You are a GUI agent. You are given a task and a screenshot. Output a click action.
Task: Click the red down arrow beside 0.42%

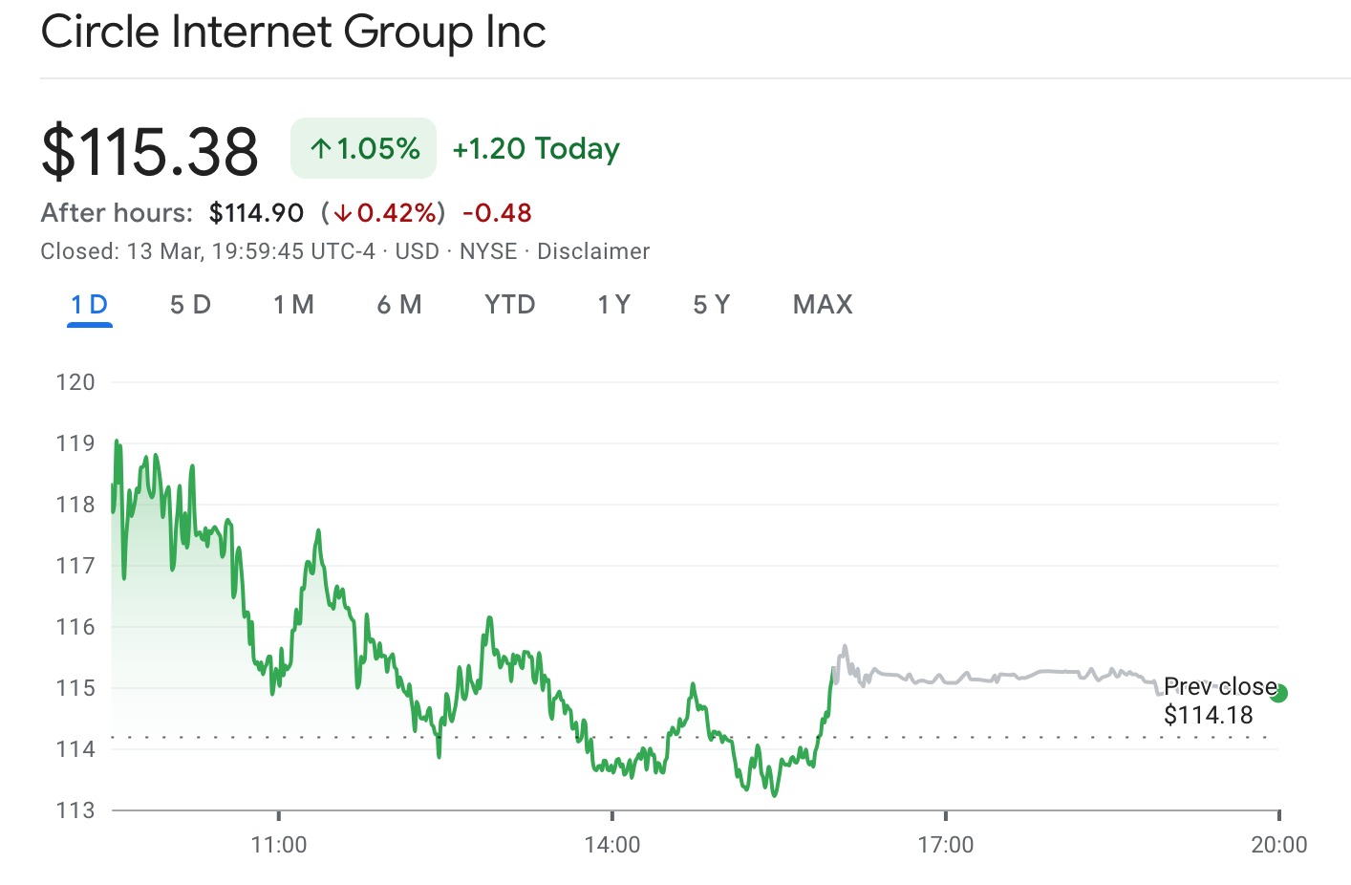click(x=343, y=213)
